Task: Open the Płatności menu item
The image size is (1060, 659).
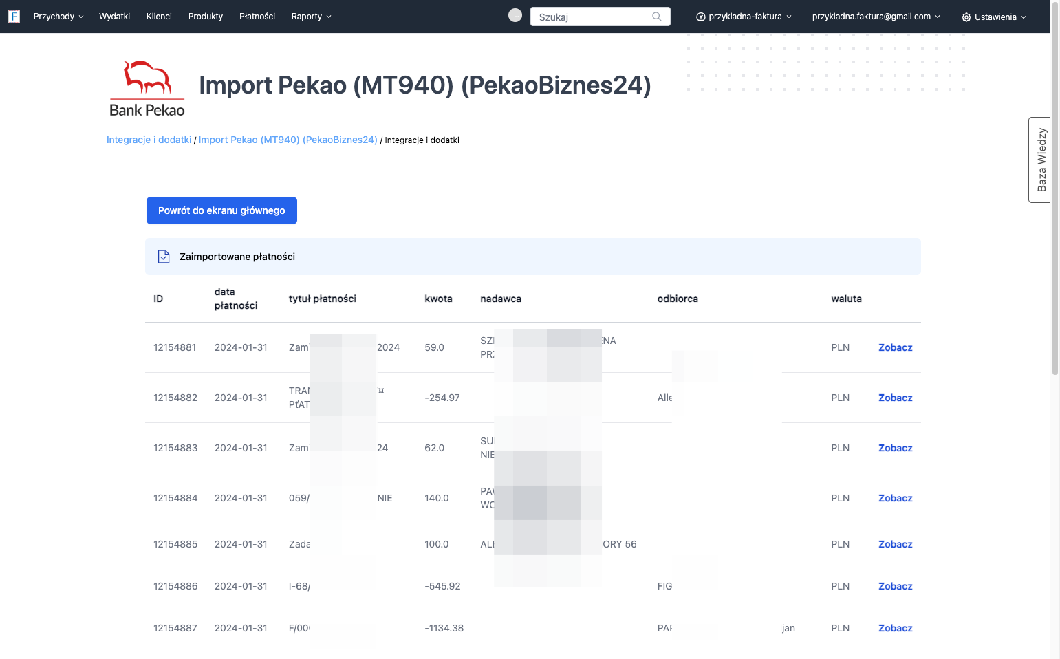Action: pos(257,17)
